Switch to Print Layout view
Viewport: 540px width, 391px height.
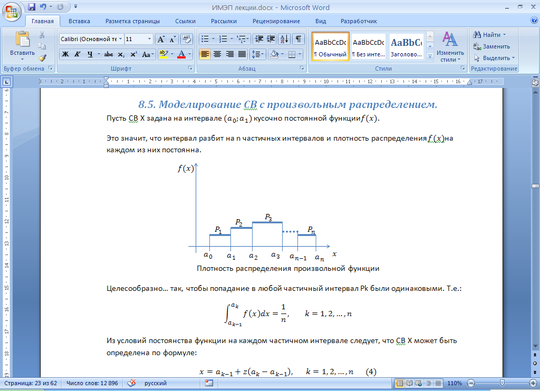click(400, 383)
